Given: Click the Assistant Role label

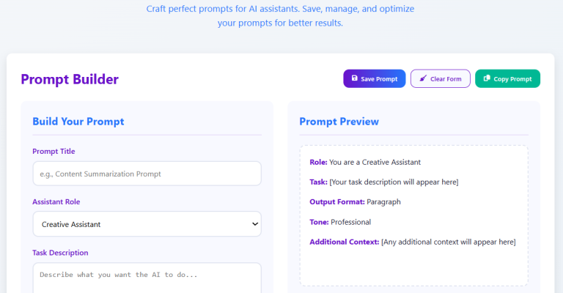Looking at the screenshot, I should [56, 201].
